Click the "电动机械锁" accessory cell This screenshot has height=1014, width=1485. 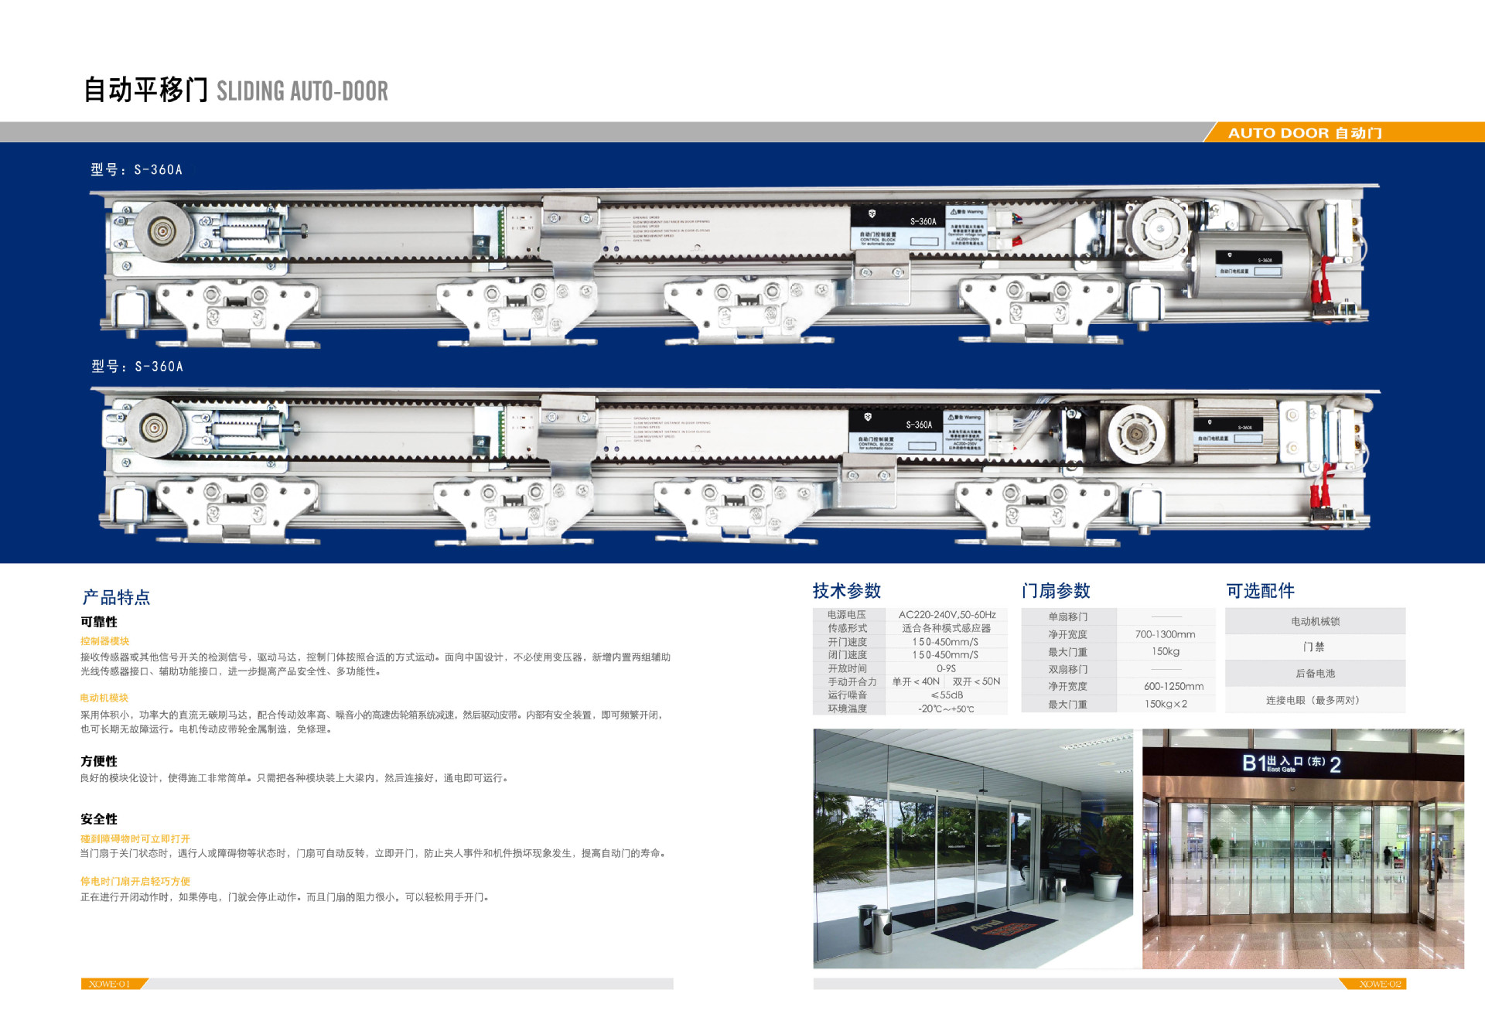click(1316, 621)
